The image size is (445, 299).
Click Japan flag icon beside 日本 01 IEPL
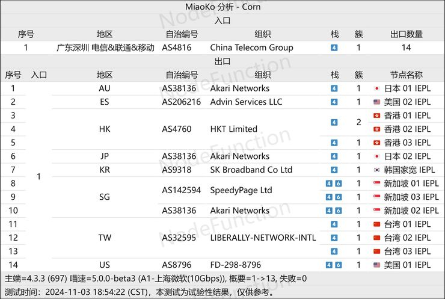pos(376,88)
